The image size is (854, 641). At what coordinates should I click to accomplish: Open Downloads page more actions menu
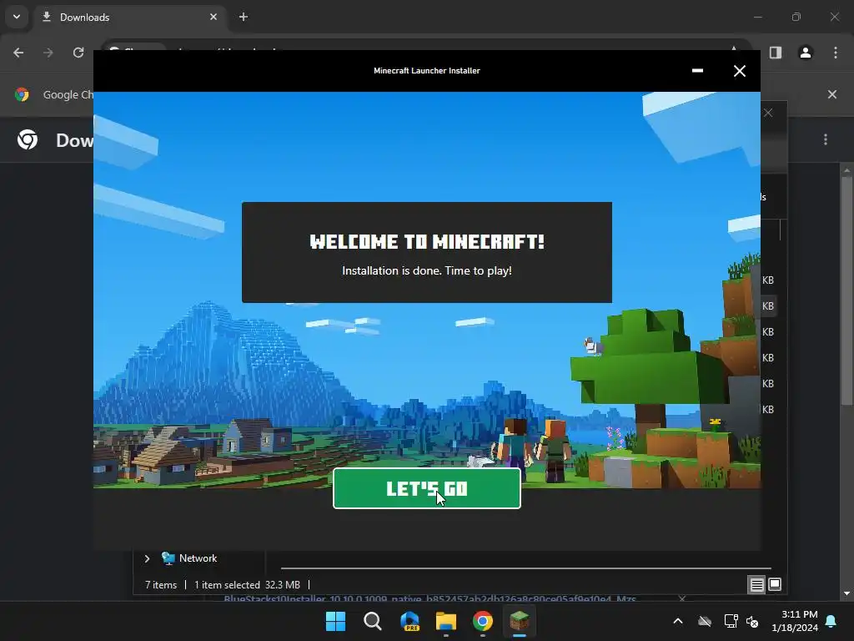pyautogui.click(x=826, y=139)
